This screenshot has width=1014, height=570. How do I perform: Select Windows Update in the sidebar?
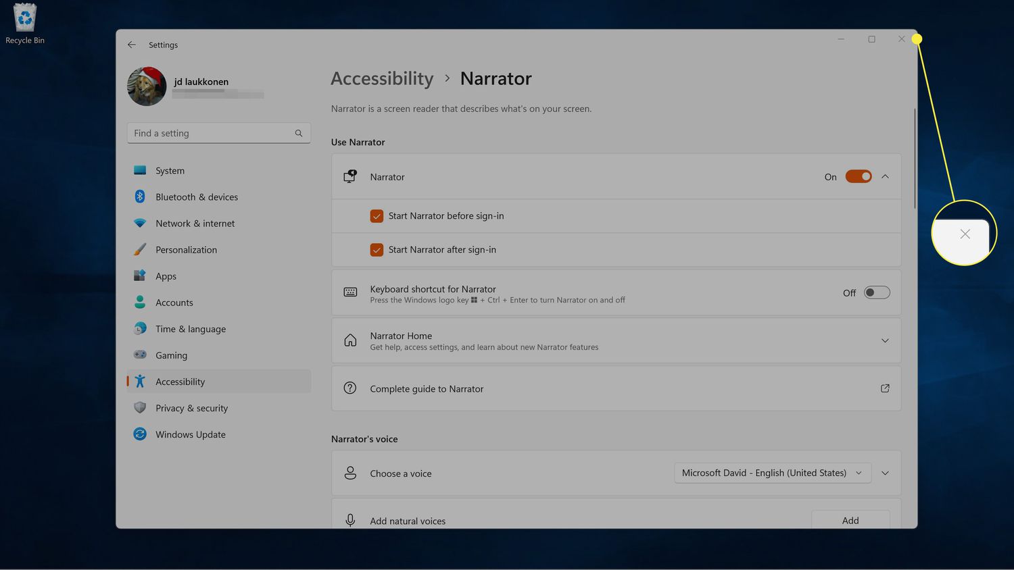click(219, 434)
